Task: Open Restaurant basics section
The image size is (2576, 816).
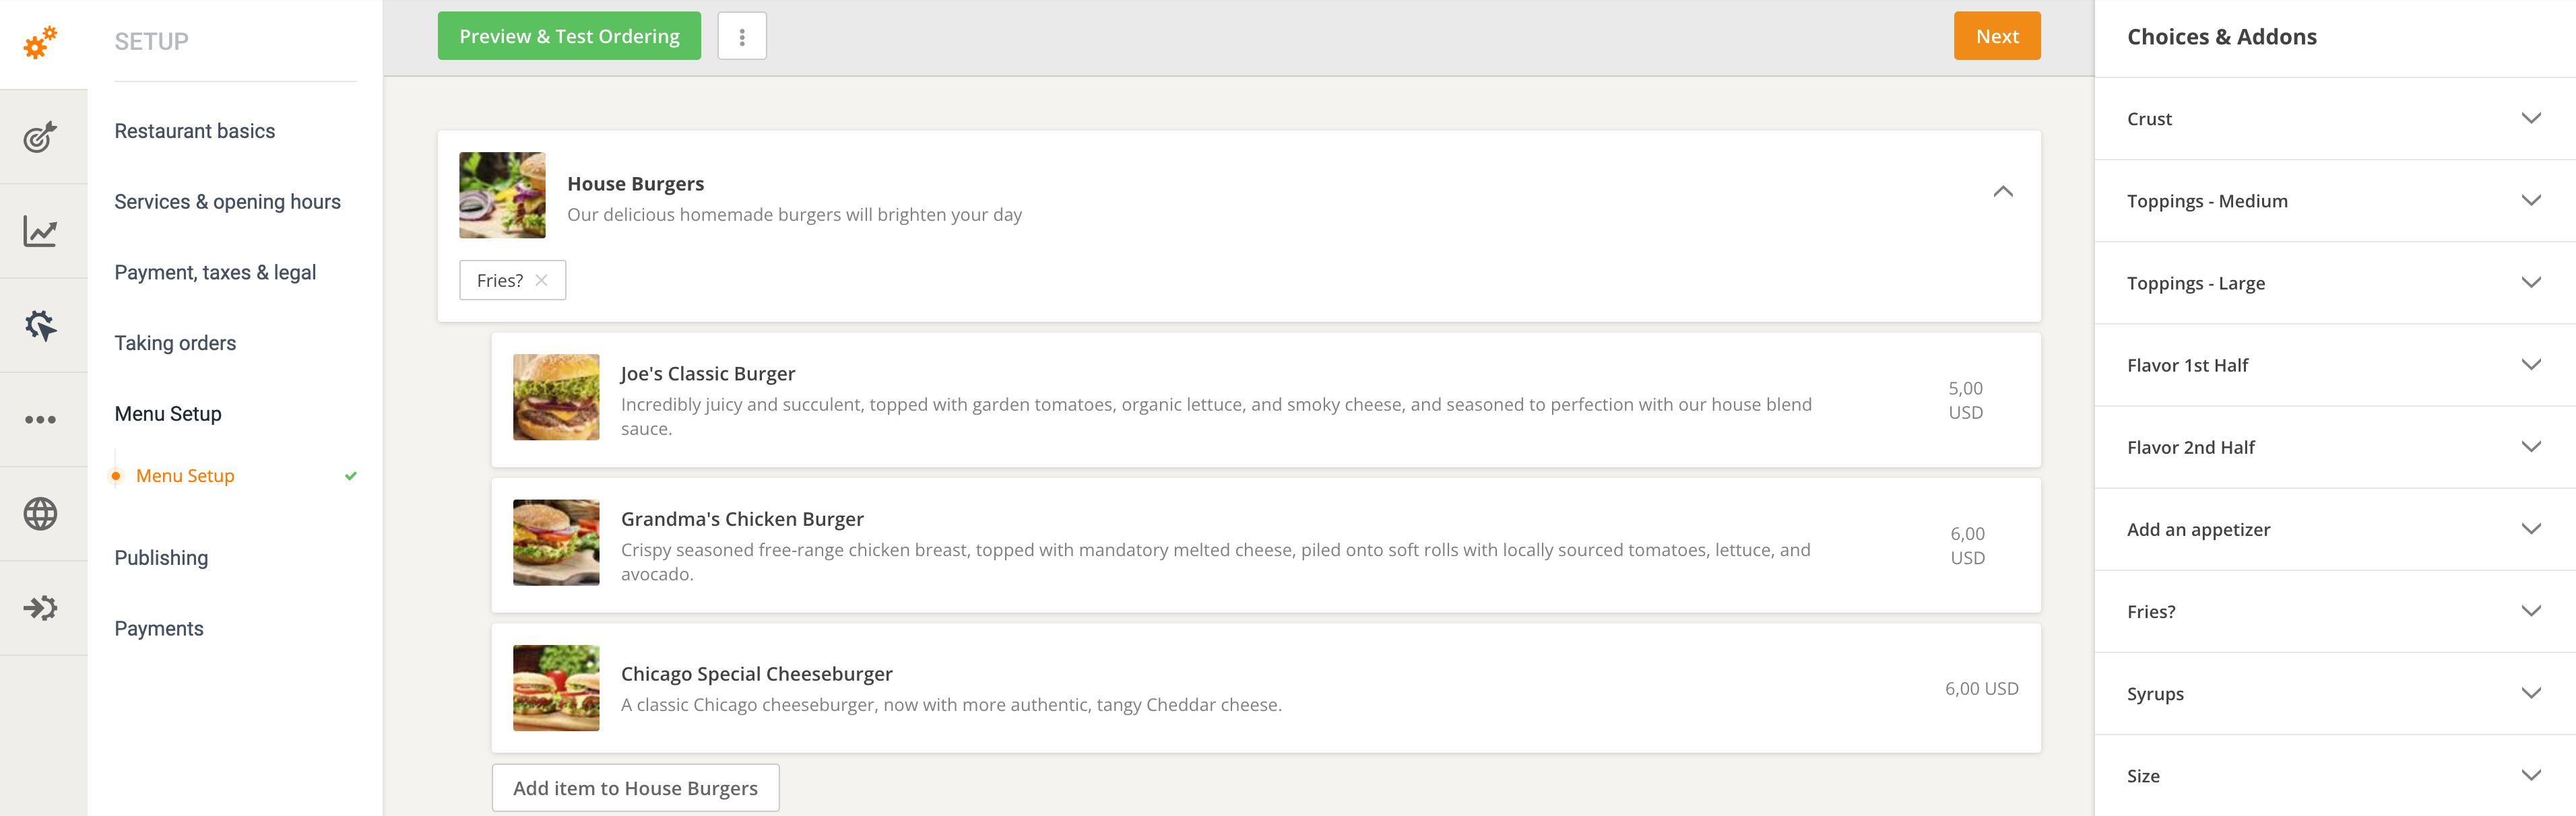Action: pyautogui.click(x=194, y=131)
